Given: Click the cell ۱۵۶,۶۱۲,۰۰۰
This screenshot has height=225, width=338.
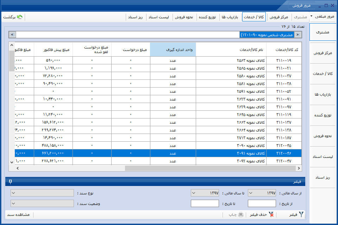Looking at the screenshot, I should click(53, 122).
